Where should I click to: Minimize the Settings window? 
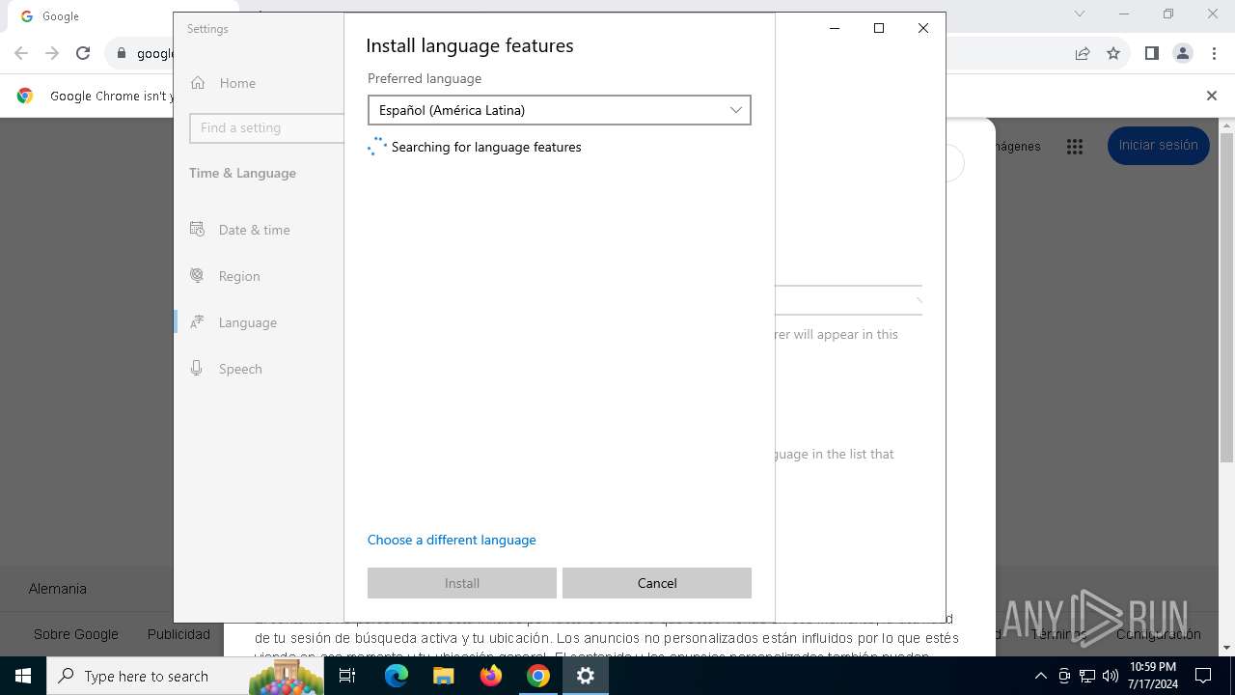[835, 28]
